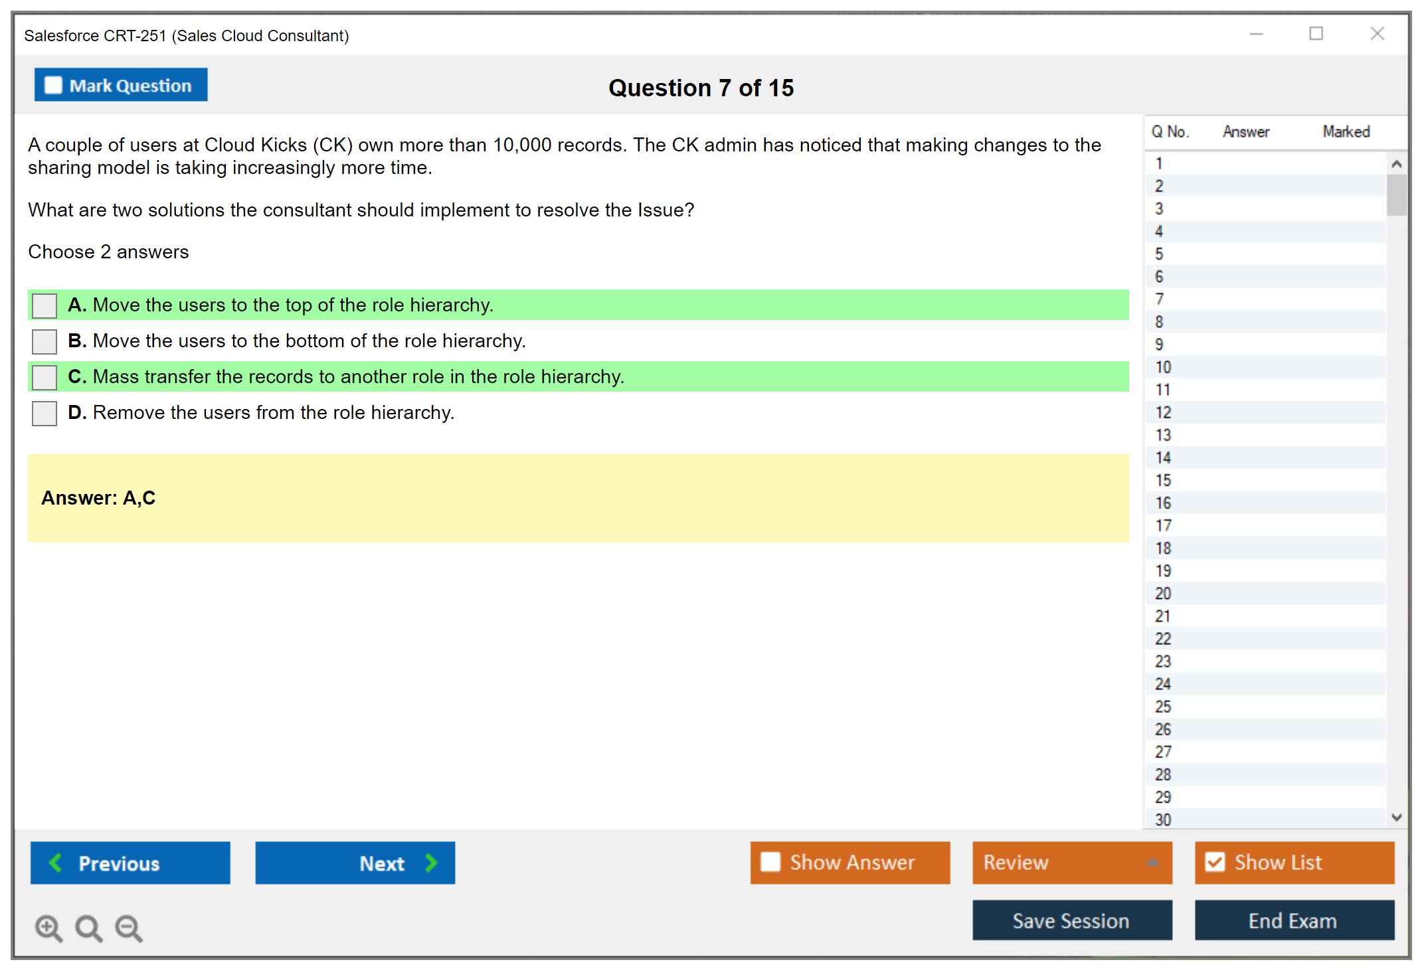The height and width of the screenshot is (976, 1428).
Task: Toggle the Show Answer checkbox
Action: pos(770,862)
